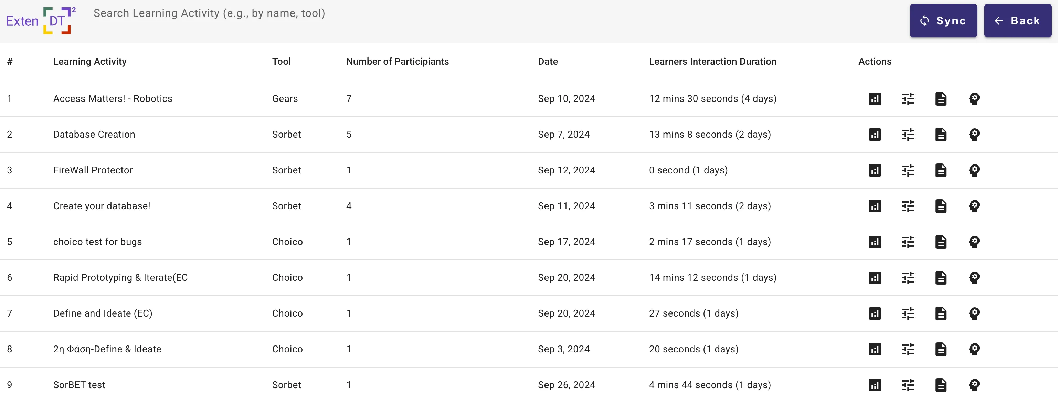Viewport: 1058px width, 404px height.
Task: Sort by the Date column header
Action: coord(548,61)
